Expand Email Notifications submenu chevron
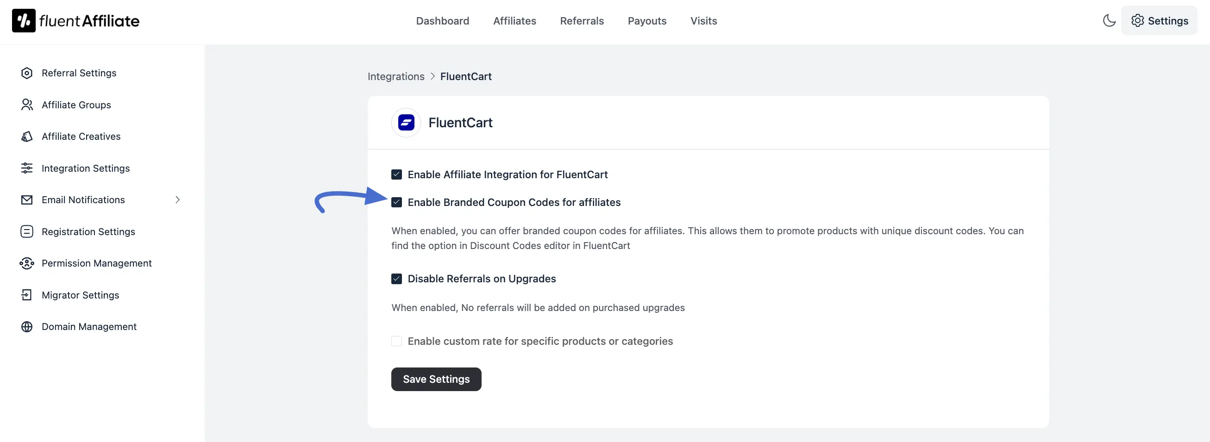The image size is (1210, 442). 177,200
